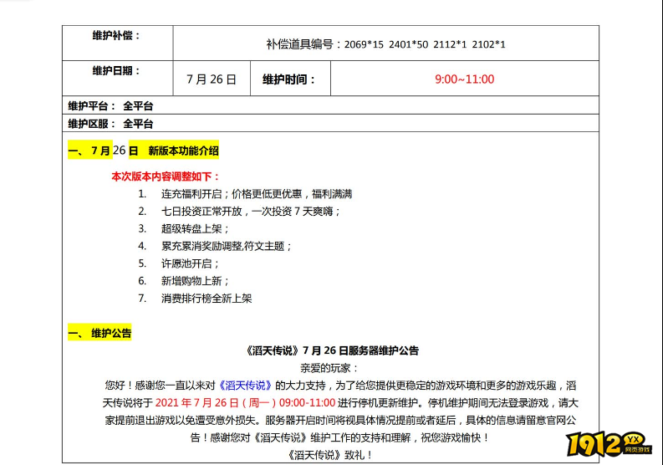The image size is (663, 465).
Task: Click the date cell '7月26日'
Action: click(x=212, y=79)
